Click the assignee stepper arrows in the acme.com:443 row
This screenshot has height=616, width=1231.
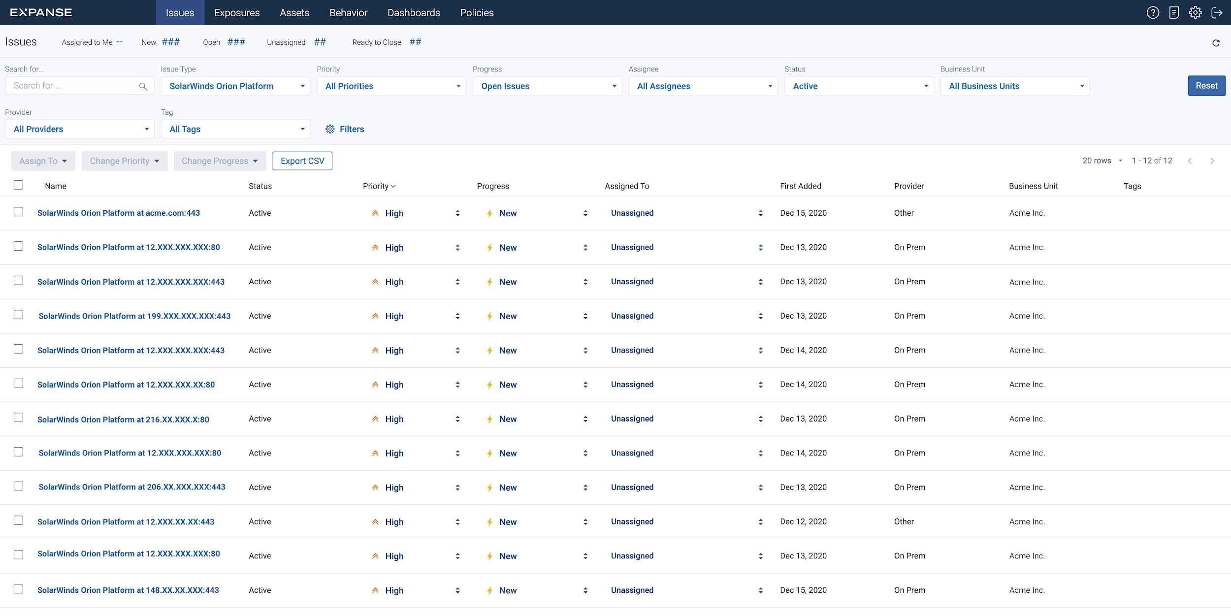point(761,213)
